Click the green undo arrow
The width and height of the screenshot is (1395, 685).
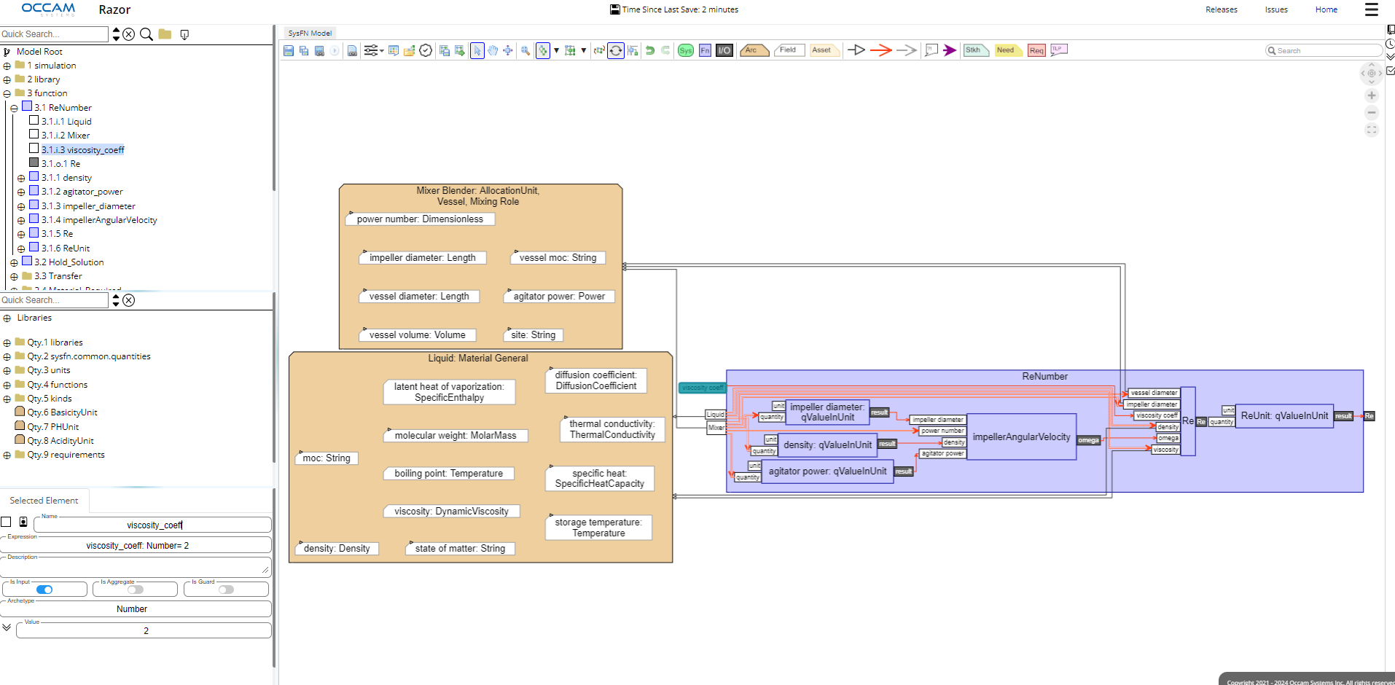point(649,50)
